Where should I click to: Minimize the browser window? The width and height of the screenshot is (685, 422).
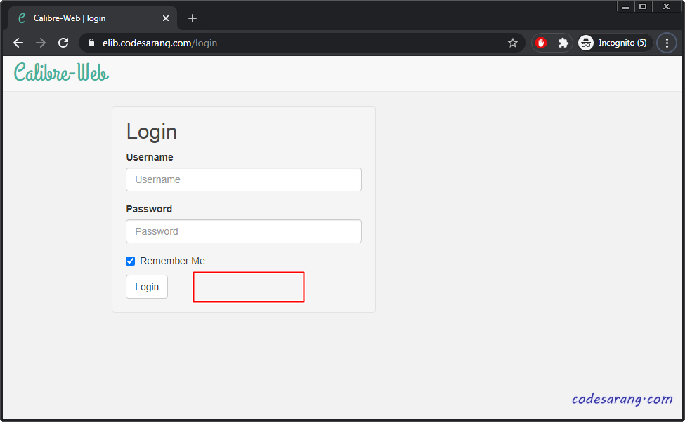625,6
